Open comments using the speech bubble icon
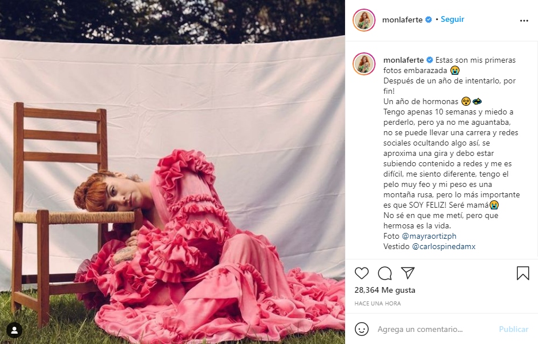This screenshot has width=538, height=344. pyautogui.click(x=385, y=273)
